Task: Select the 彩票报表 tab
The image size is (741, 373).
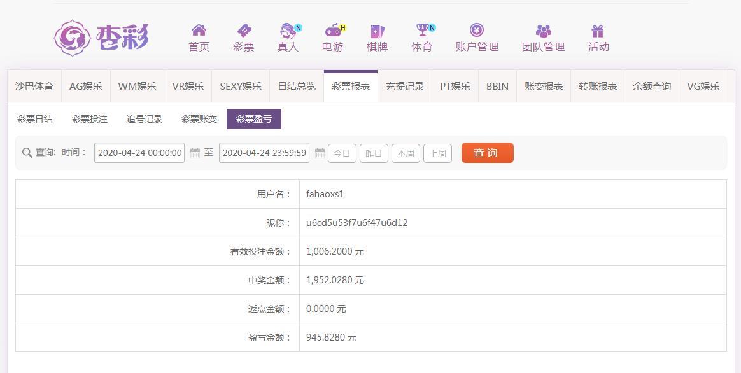Action: coord(351,87)
